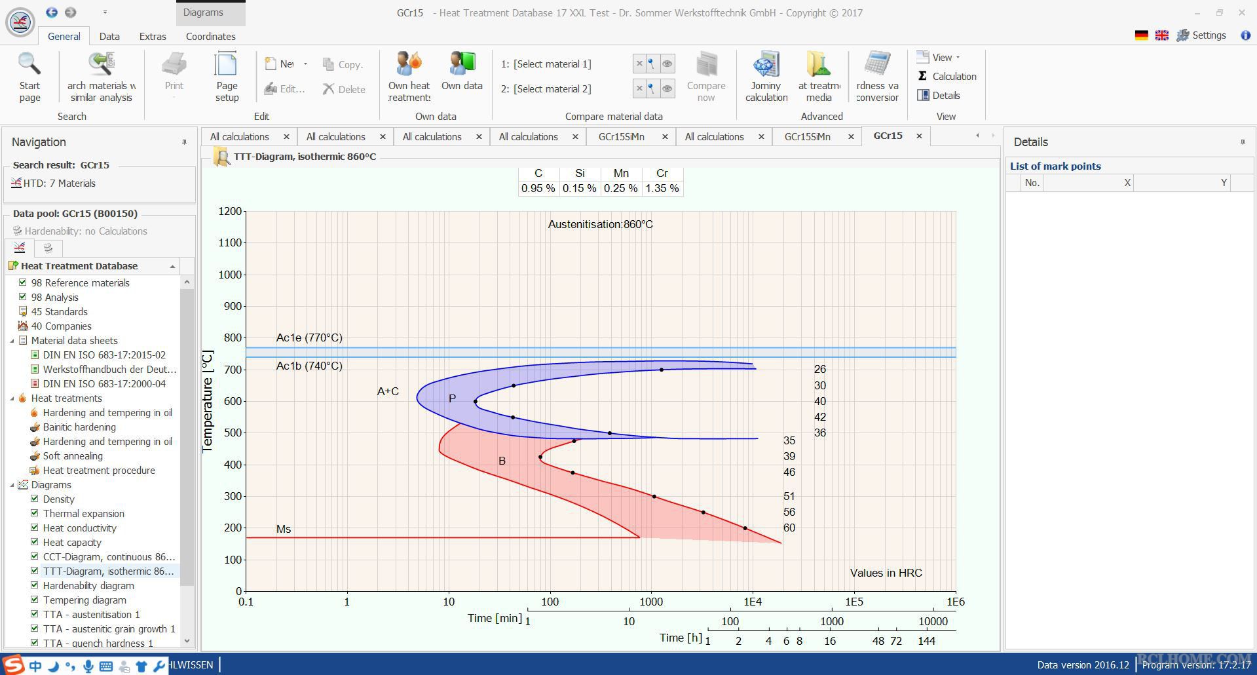Switch language to English flag
The width and height of the screenshot is (1257, 675).
pyautogui.click(x=1162, y=35)
